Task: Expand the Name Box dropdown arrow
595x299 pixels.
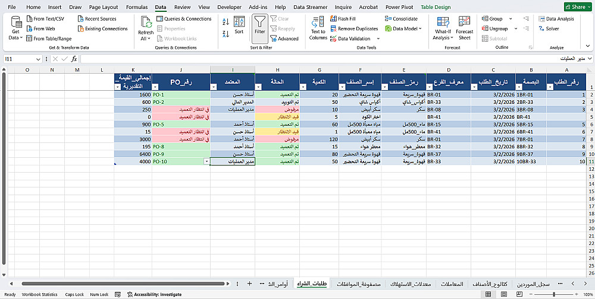Action: coord(38,59)
